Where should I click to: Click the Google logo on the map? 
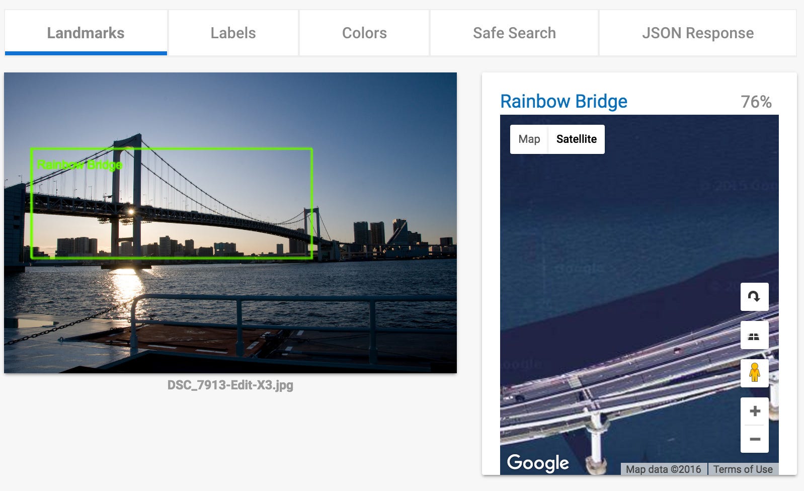click(537, 462)
